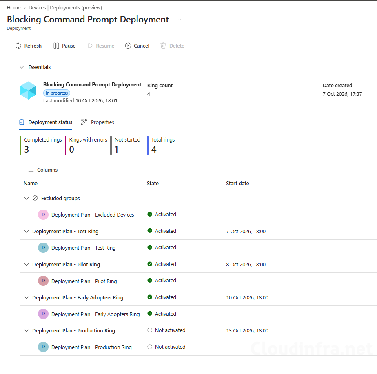Select the Total rings count tile
The width and height of the screenshot is (377, 374).
pos(161,146)
